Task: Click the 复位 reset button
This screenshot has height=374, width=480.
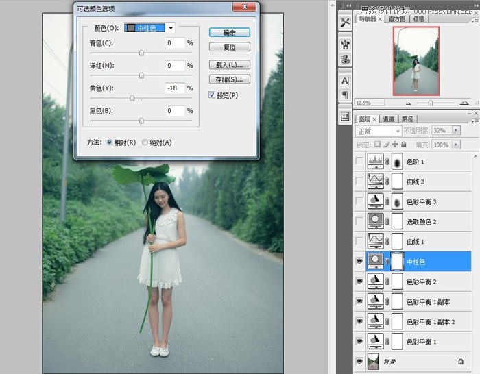Action: coord(229,47)
